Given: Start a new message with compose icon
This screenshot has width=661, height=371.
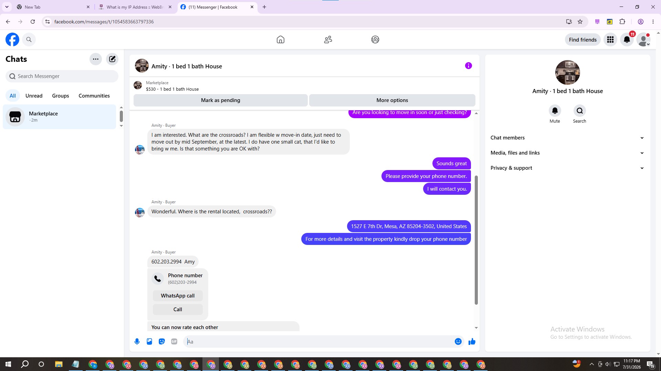Looking at the screenshot, I should click(112, 59).
